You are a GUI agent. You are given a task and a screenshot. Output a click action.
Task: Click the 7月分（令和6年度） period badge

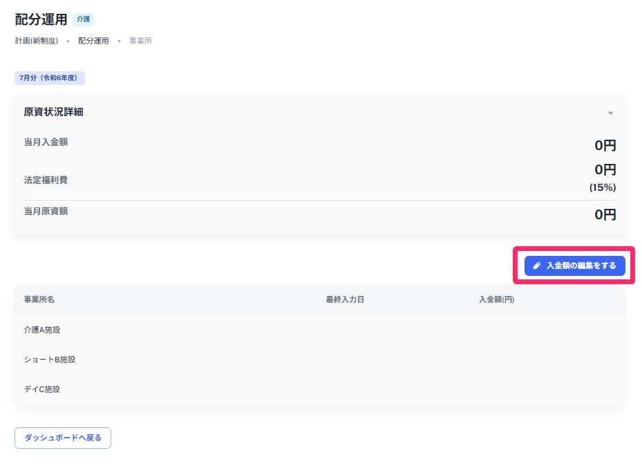click(50, 78)
